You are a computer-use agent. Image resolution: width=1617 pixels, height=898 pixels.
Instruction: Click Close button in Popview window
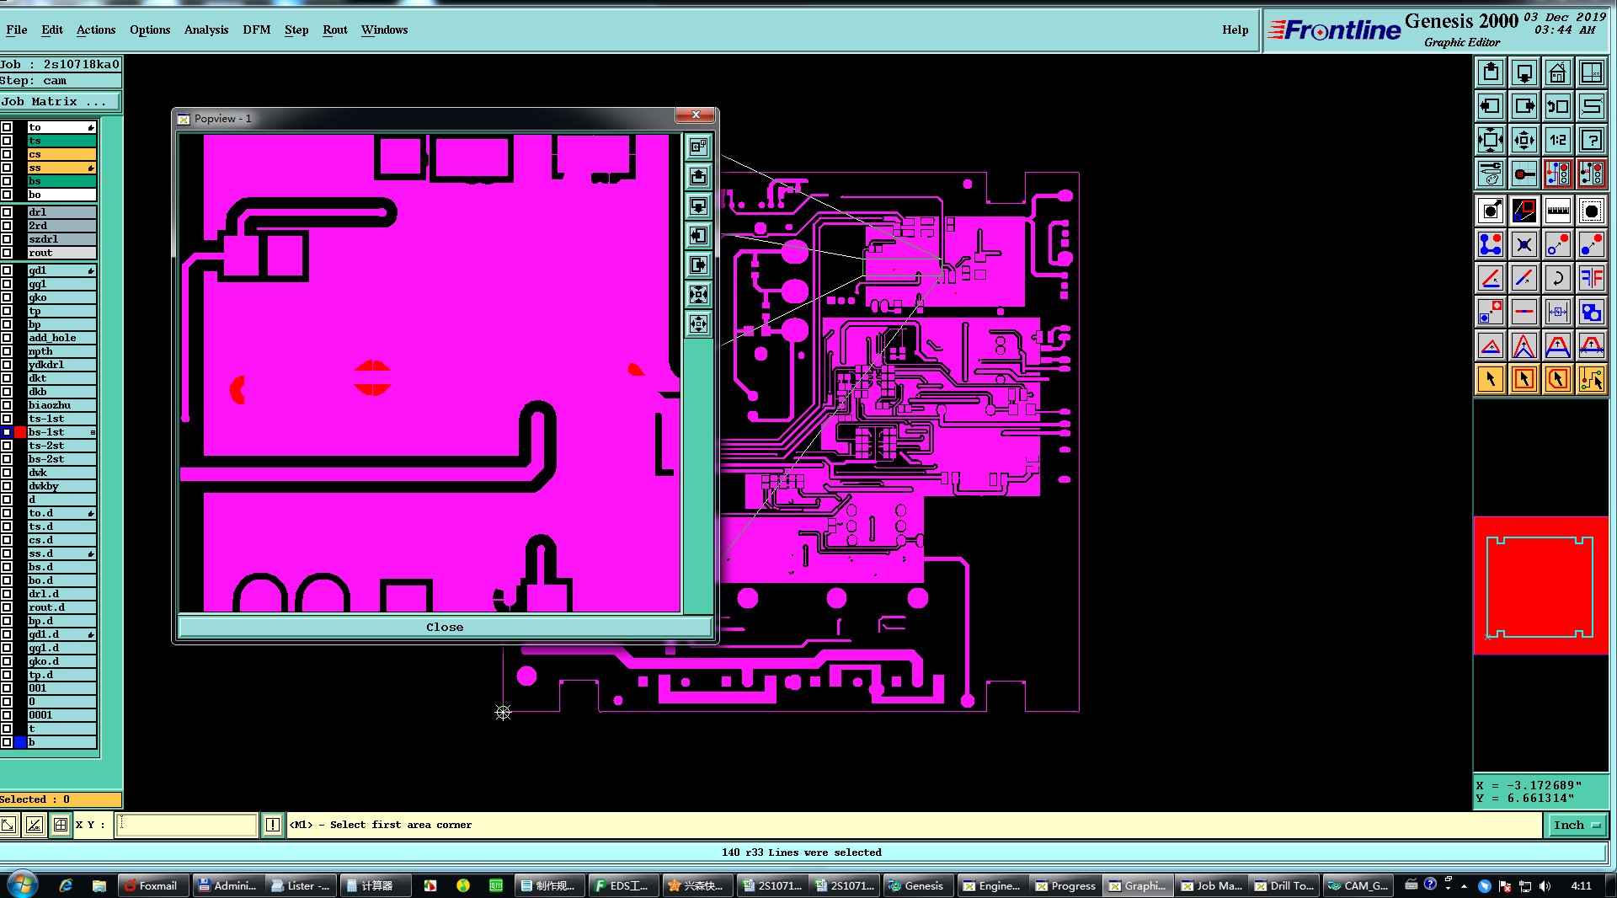pos(445,627)
